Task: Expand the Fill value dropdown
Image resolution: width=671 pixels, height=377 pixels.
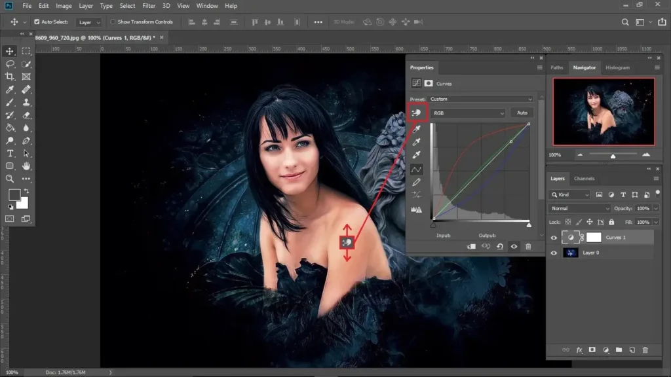Action: coord(656,223)
